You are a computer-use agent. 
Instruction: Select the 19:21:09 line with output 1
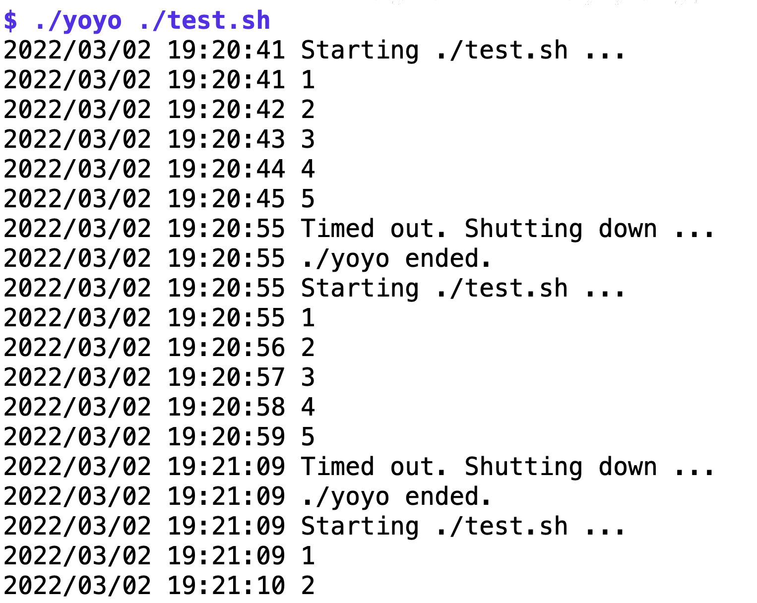(x=159, y=556)
